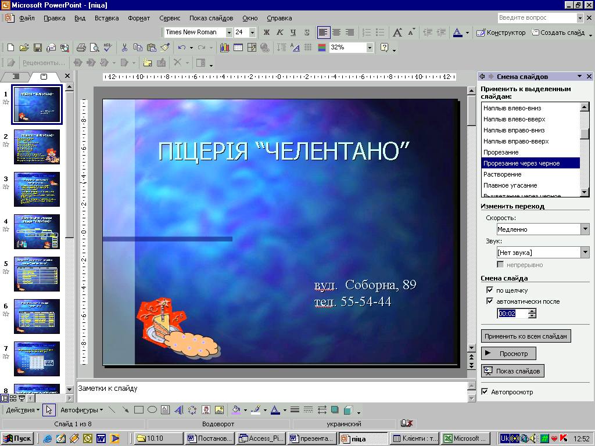The height and width of the screenshot is (446, 595).
Task: Select the Rectangle drawing tool
Action: 139,409
